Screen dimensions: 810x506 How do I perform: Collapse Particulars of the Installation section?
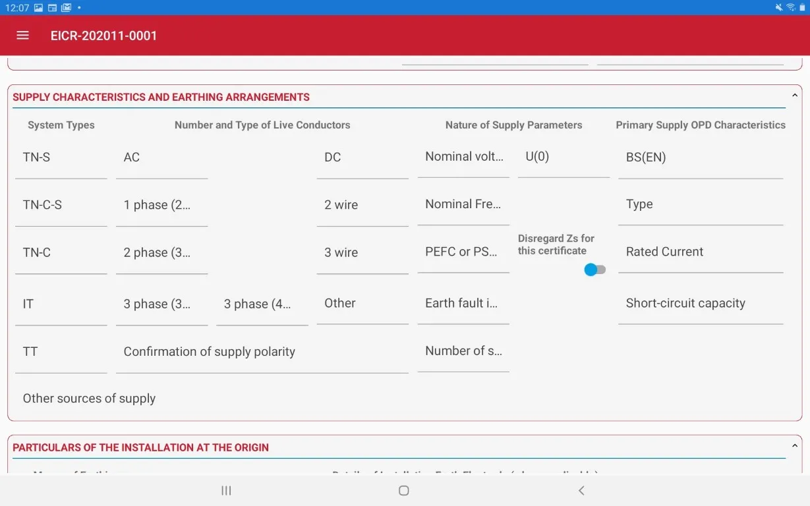(794, 447)
